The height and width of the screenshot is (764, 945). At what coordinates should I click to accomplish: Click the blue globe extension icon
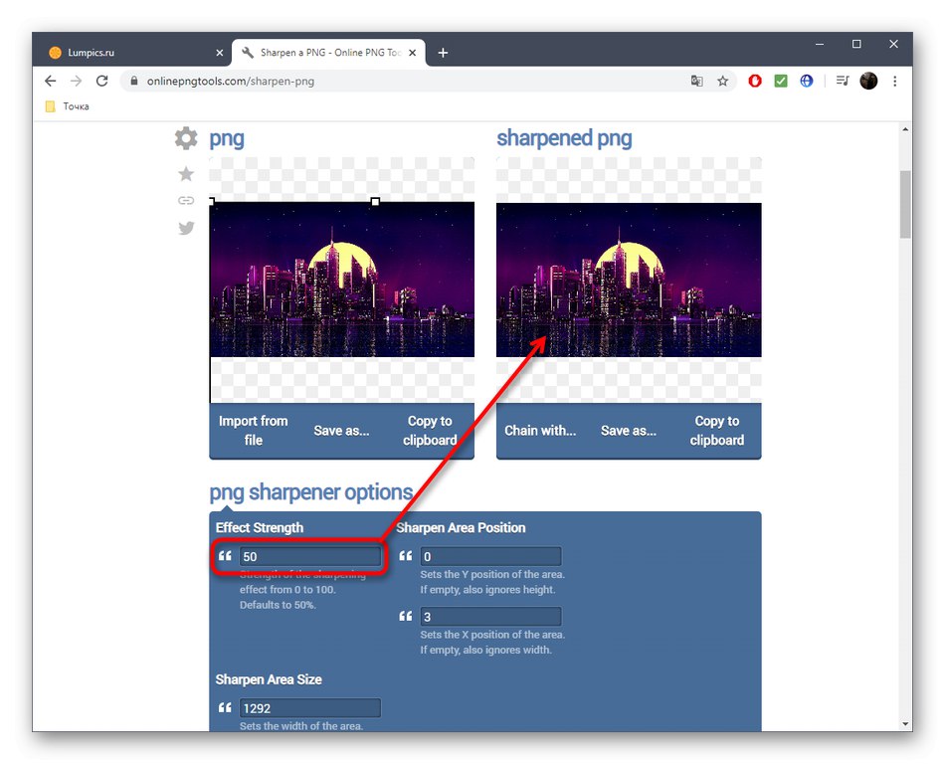805,81
